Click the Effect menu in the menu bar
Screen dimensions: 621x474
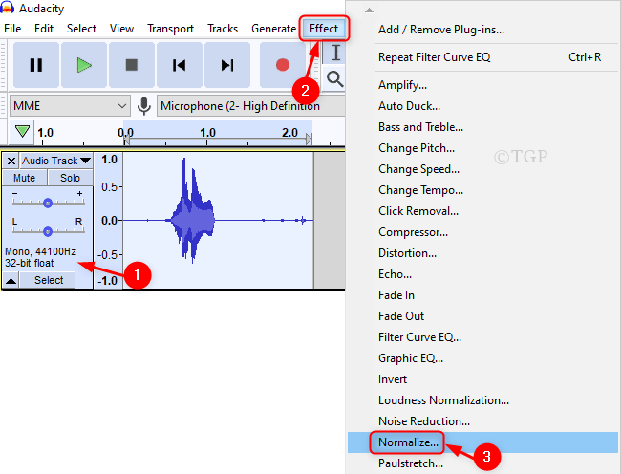324,29
